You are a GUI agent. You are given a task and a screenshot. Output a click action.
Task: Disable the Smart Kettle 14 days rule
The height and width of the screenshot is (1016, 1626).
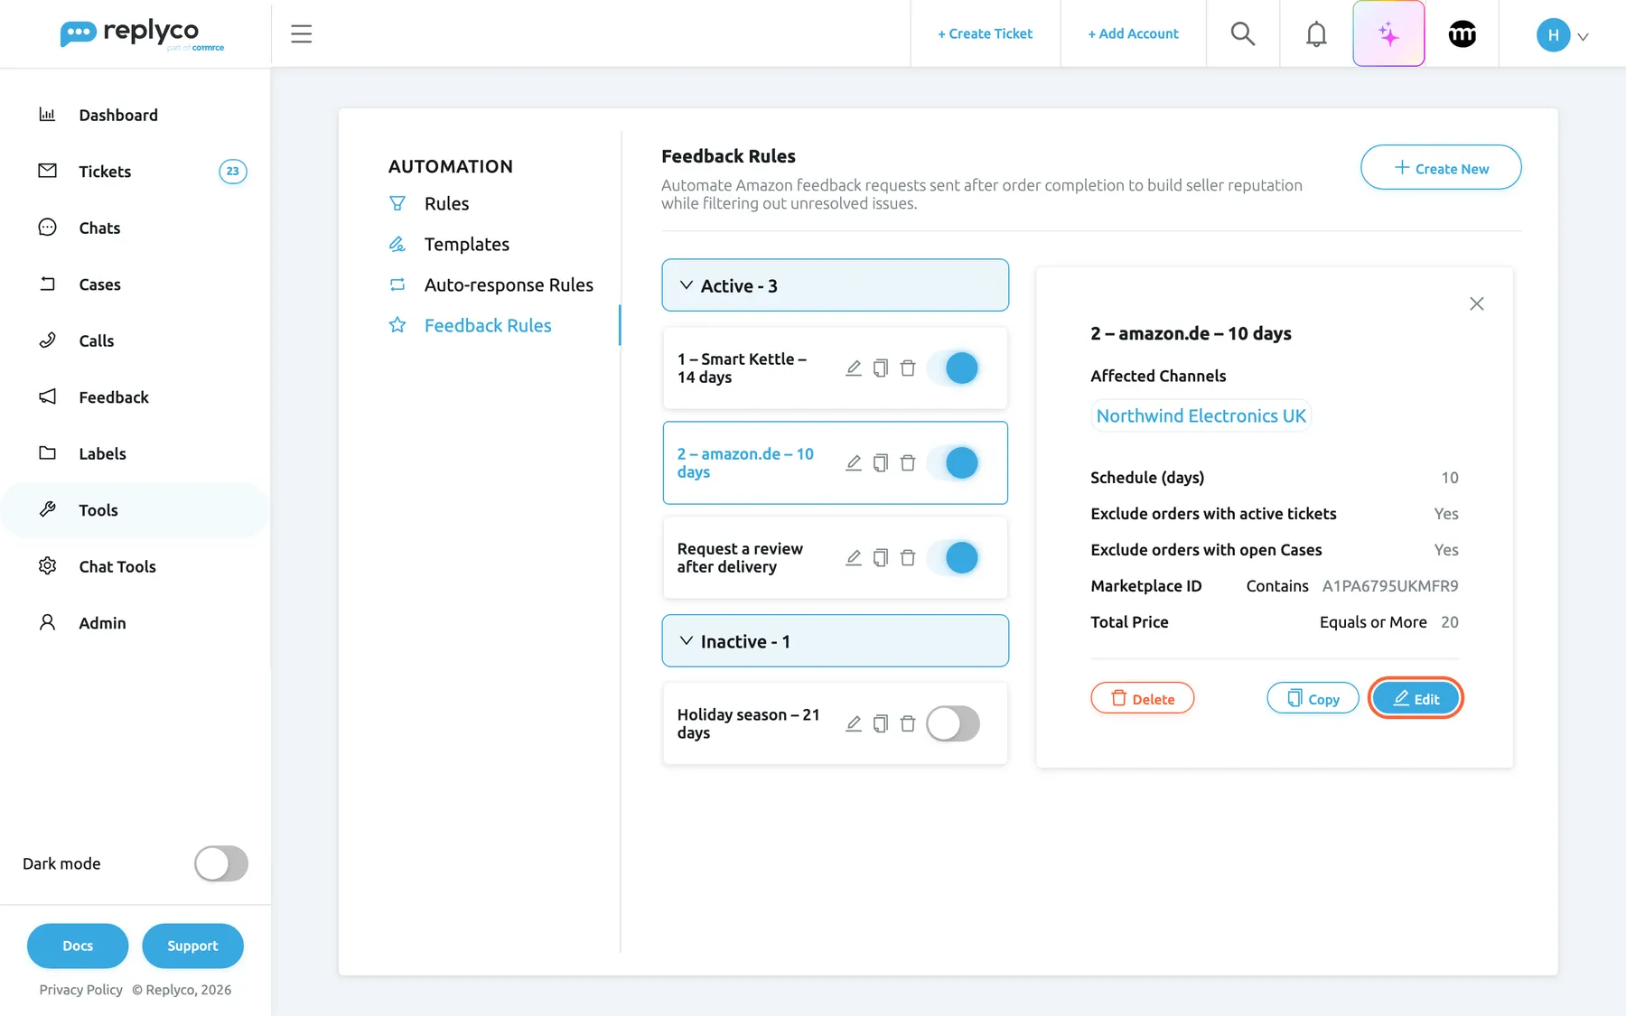[x=953, y=368]
